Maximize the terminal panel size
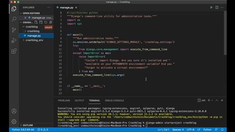Image resolution: width=235 pixels, height=132 pixels. [x=217, y=100]
